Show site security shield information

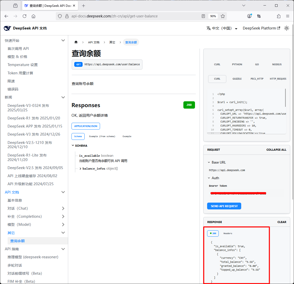point(60,16)
